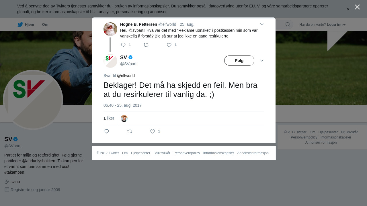This screenshot has height=206, width=367.
Task: View the avatar of the user who liked
Action: 124,118
